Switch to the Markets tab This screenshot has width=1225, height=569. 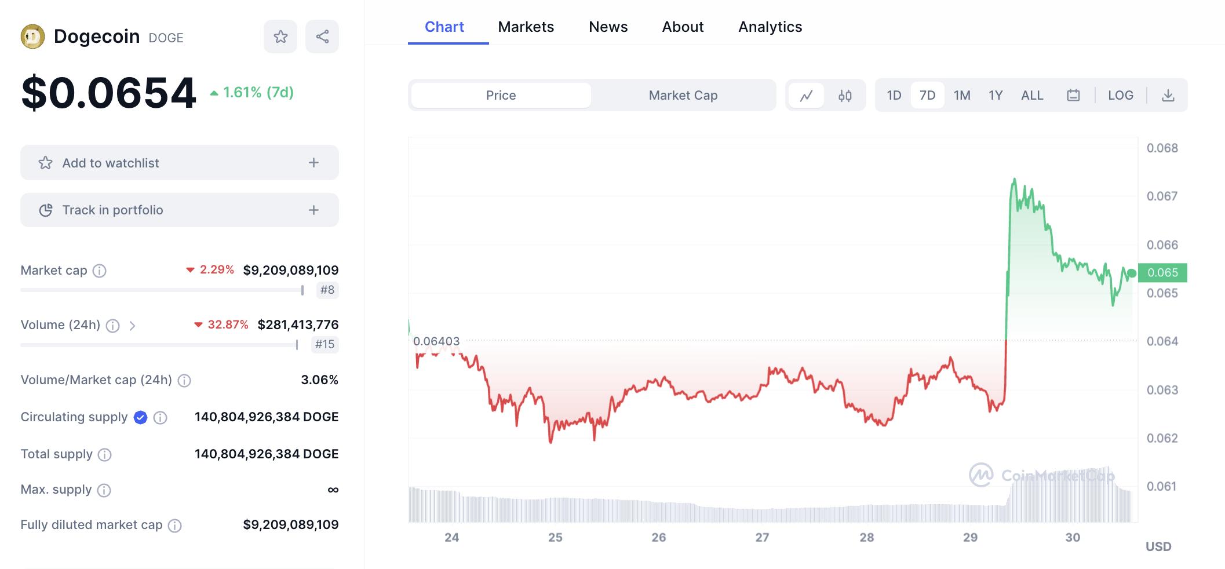click(526, 27)
